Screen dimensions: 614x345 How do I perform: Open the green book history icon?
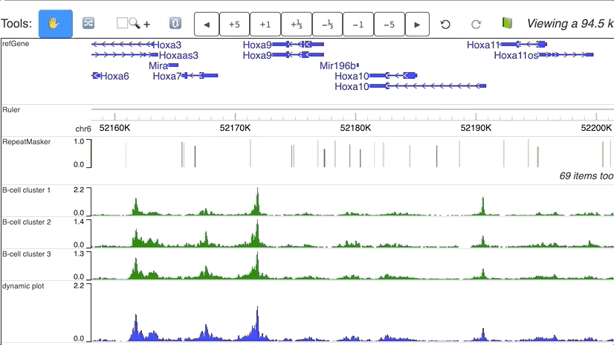coord(508,24)
